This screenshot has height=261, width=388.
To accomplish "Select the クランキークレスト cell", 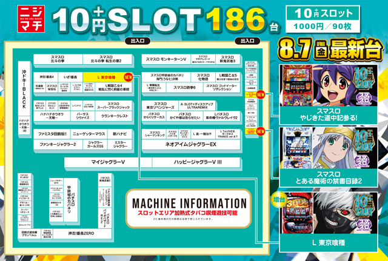I will tap(113, 116).
